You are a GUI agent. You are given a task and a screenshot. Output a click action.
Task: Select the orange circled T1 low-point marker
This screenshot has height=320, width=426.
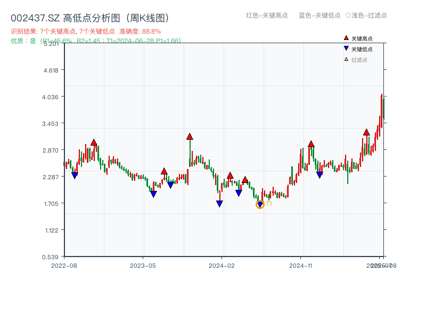pyautogui.click(x=260, y=204)
